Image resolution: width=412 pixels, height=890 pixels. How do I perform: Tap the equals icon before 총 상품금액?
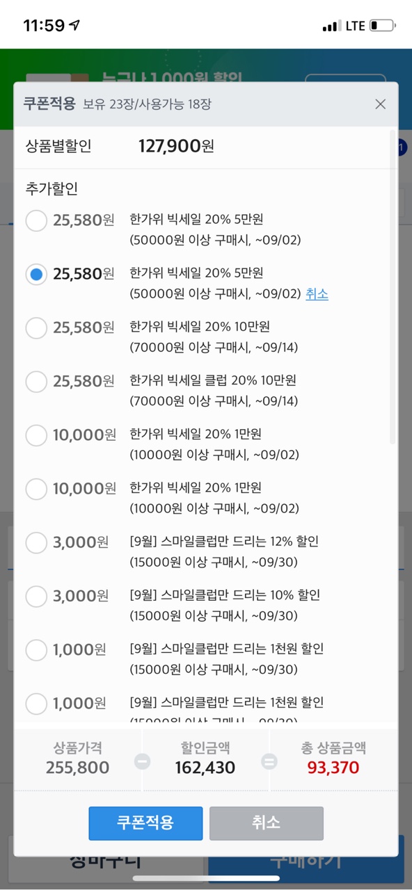[269, 761]
